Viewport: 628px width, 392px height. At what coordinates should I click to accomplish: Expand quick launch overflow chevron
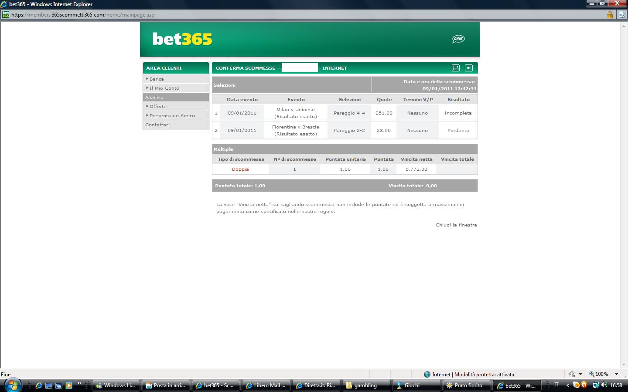pyautogui.click(x=79, y=383)
